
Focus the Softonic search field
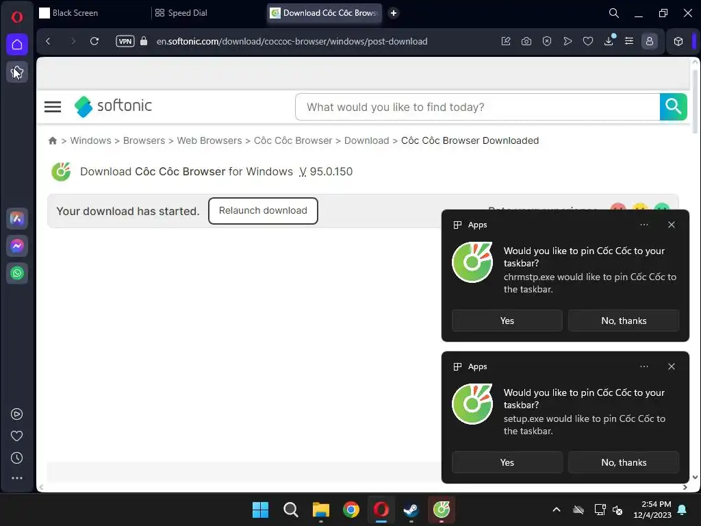coord(477,107)
